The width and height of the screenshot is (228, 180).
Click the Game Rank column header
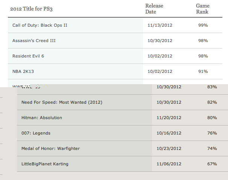pos(203,9)
